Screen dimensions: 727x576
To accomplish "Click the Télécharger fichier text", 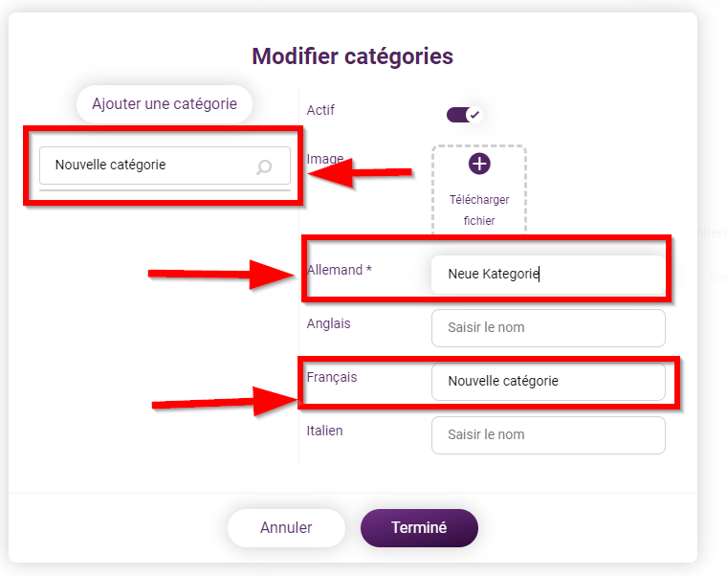I will point(479,210).
